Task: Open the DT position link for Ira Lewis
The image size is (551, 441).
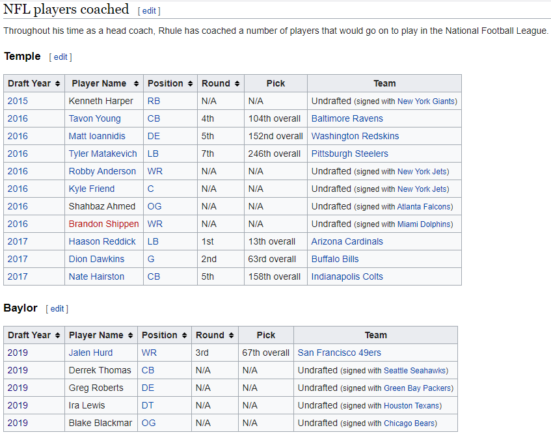Action: click(148, 405)
